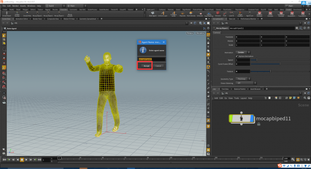Add a new pane tab beside Geometry Spreadsheet

pyautogui.click(x=101, y=19)
